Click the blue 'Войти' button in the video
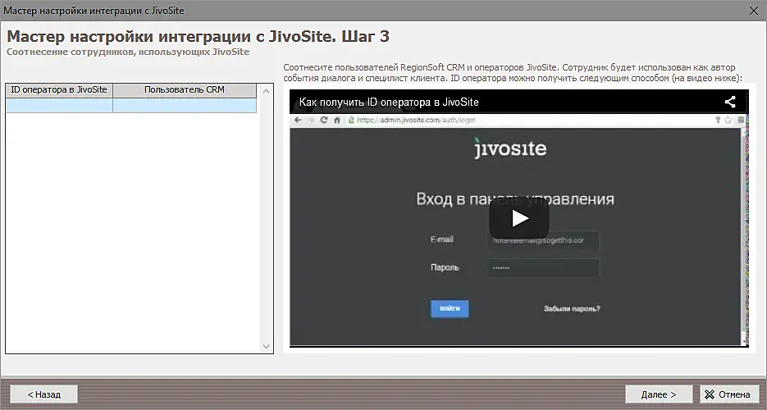The image size is (767, 410). click(x=450, y=308)
